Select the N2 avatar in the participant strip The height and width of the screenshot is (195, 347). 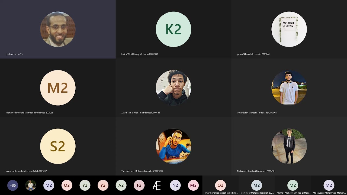(175, 186)
